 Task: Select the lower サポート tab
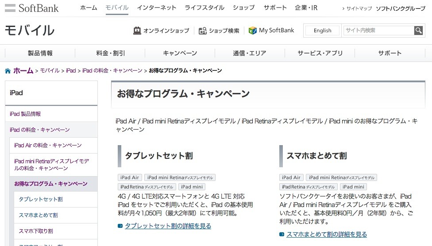[x=390, y=53]
